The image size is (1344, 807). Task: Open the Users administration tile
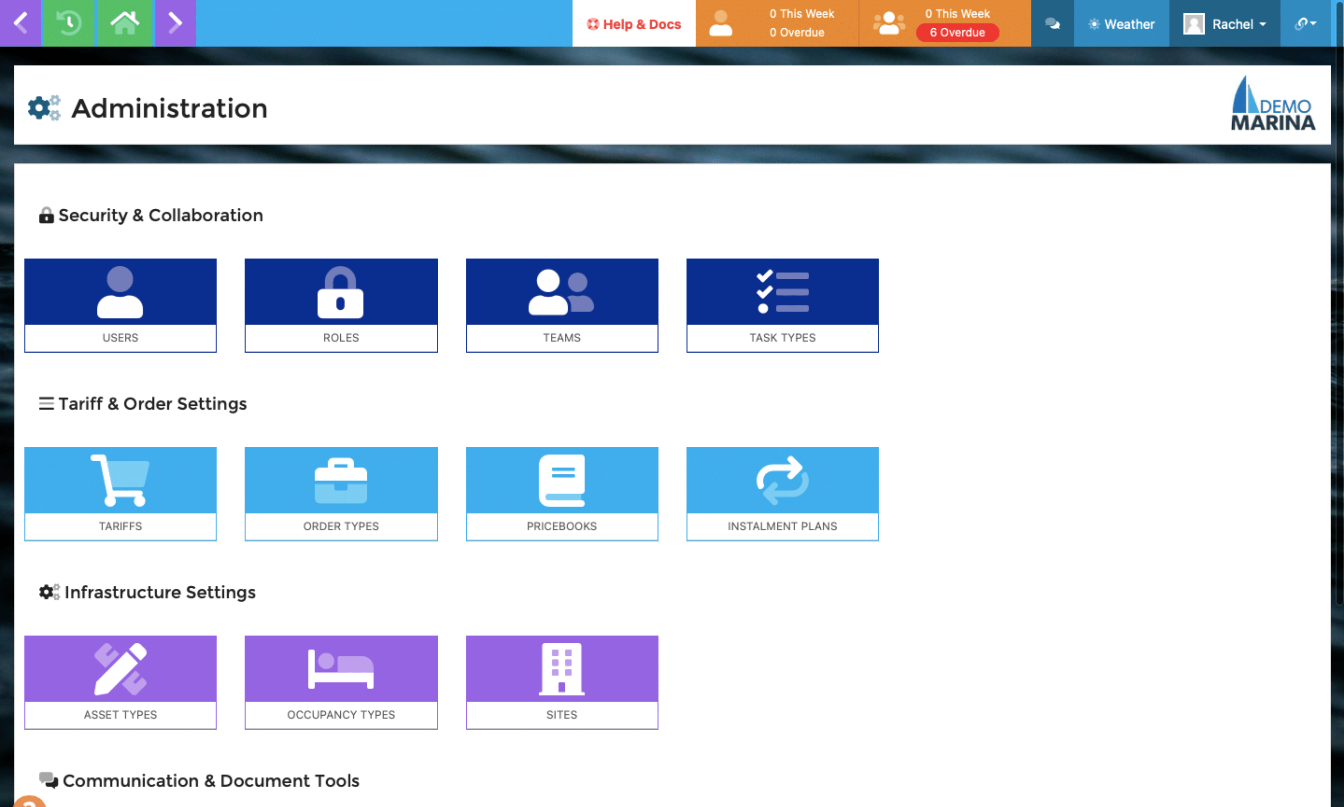[119, 305]
